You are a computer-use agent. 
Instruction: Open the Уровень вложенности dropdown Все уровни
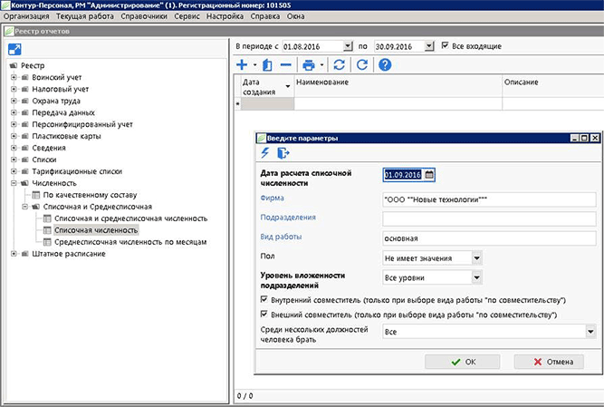coord(476,277)
